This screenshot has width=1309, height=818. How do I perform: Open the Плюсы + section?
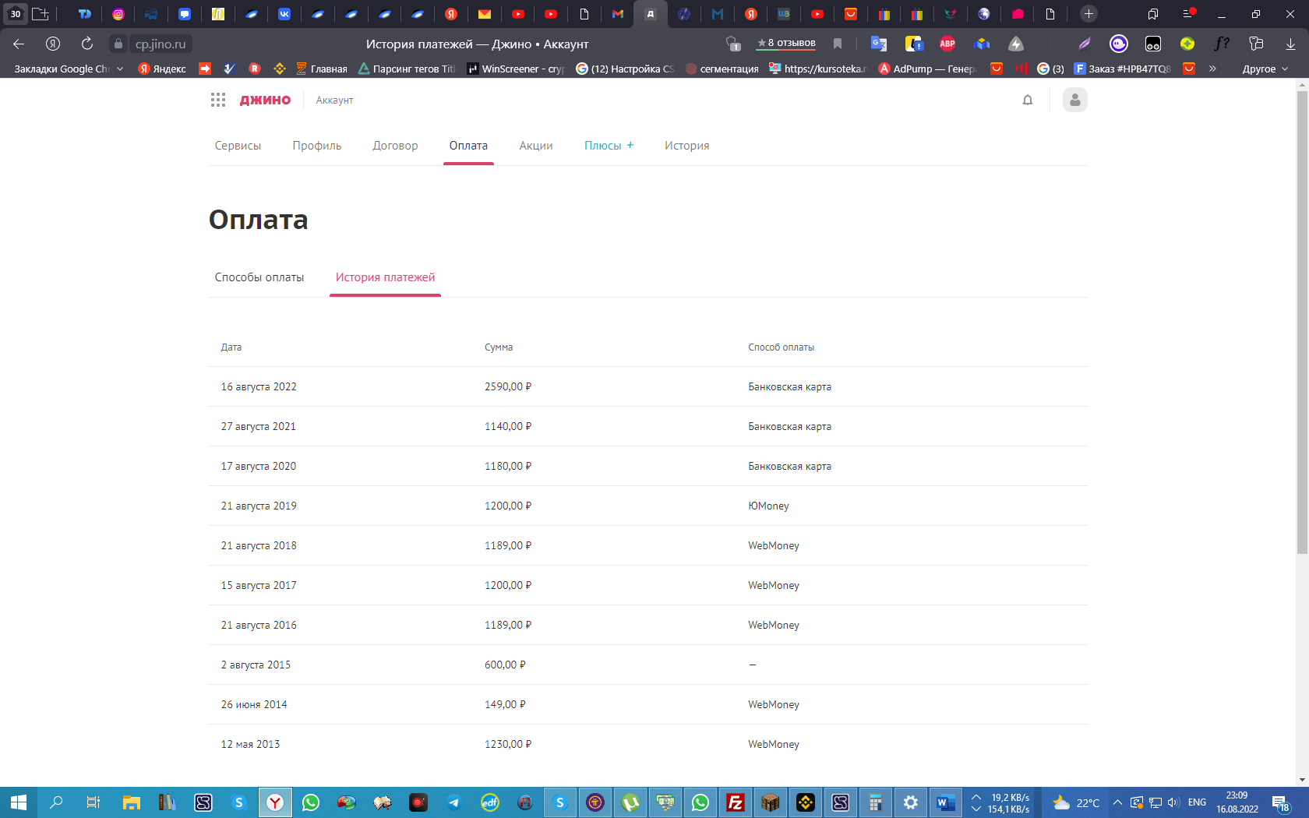[609, 146]
